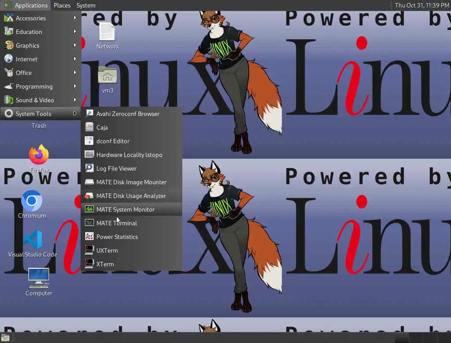Viewport: 451px width, 343px height.
Task: Open the Applications menu in top panel
Action: click(26, 5)
